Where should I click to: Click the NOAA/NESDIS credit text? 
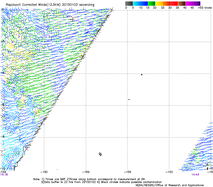point(170,185)
